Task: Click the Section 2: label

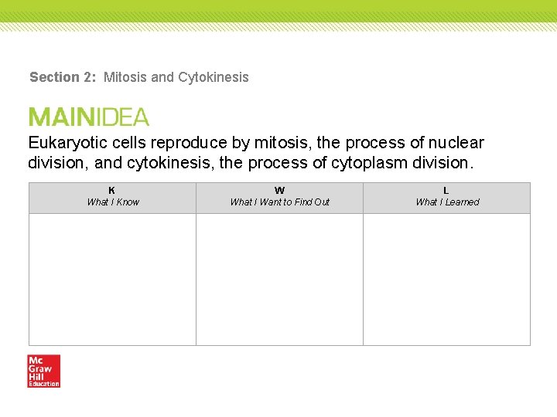Action: click(x=63, y=77)
